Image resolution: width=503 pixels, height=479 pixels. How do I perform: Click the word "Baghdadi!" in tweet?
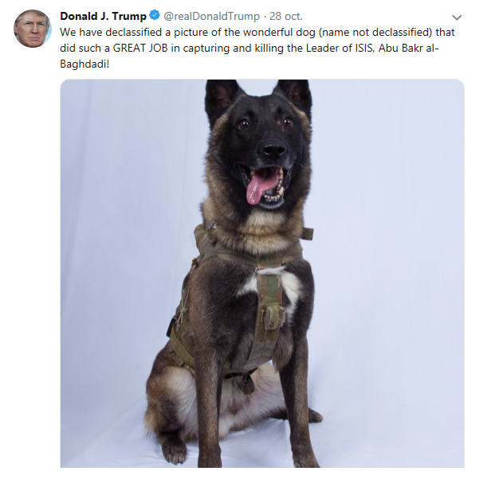pyautogui.click(x=84, y=64)
